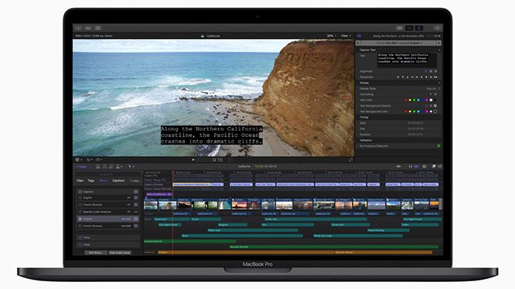Connect clip to primary storyline icon

(x=98, y=167)
